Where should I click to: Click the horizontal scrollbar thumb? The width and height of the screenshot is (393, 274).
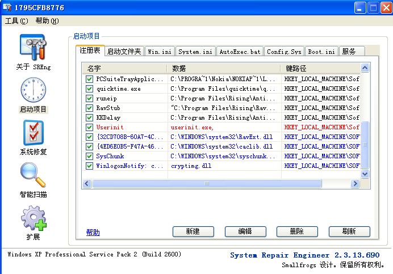(x=207, y=184)
